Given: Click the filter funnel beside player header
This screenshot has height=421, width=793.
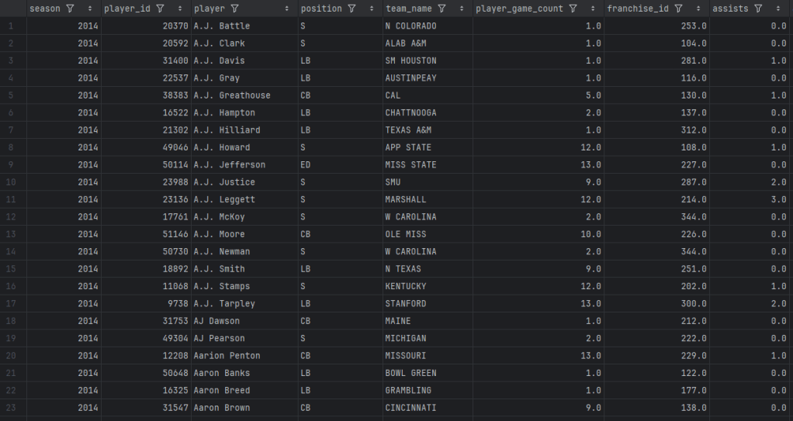Looking at the screenshot, I should coord(234,9).
